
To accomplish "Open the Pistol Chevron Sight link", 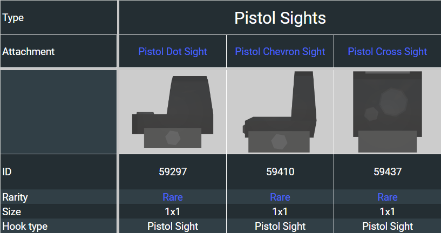I will [280, 52].
